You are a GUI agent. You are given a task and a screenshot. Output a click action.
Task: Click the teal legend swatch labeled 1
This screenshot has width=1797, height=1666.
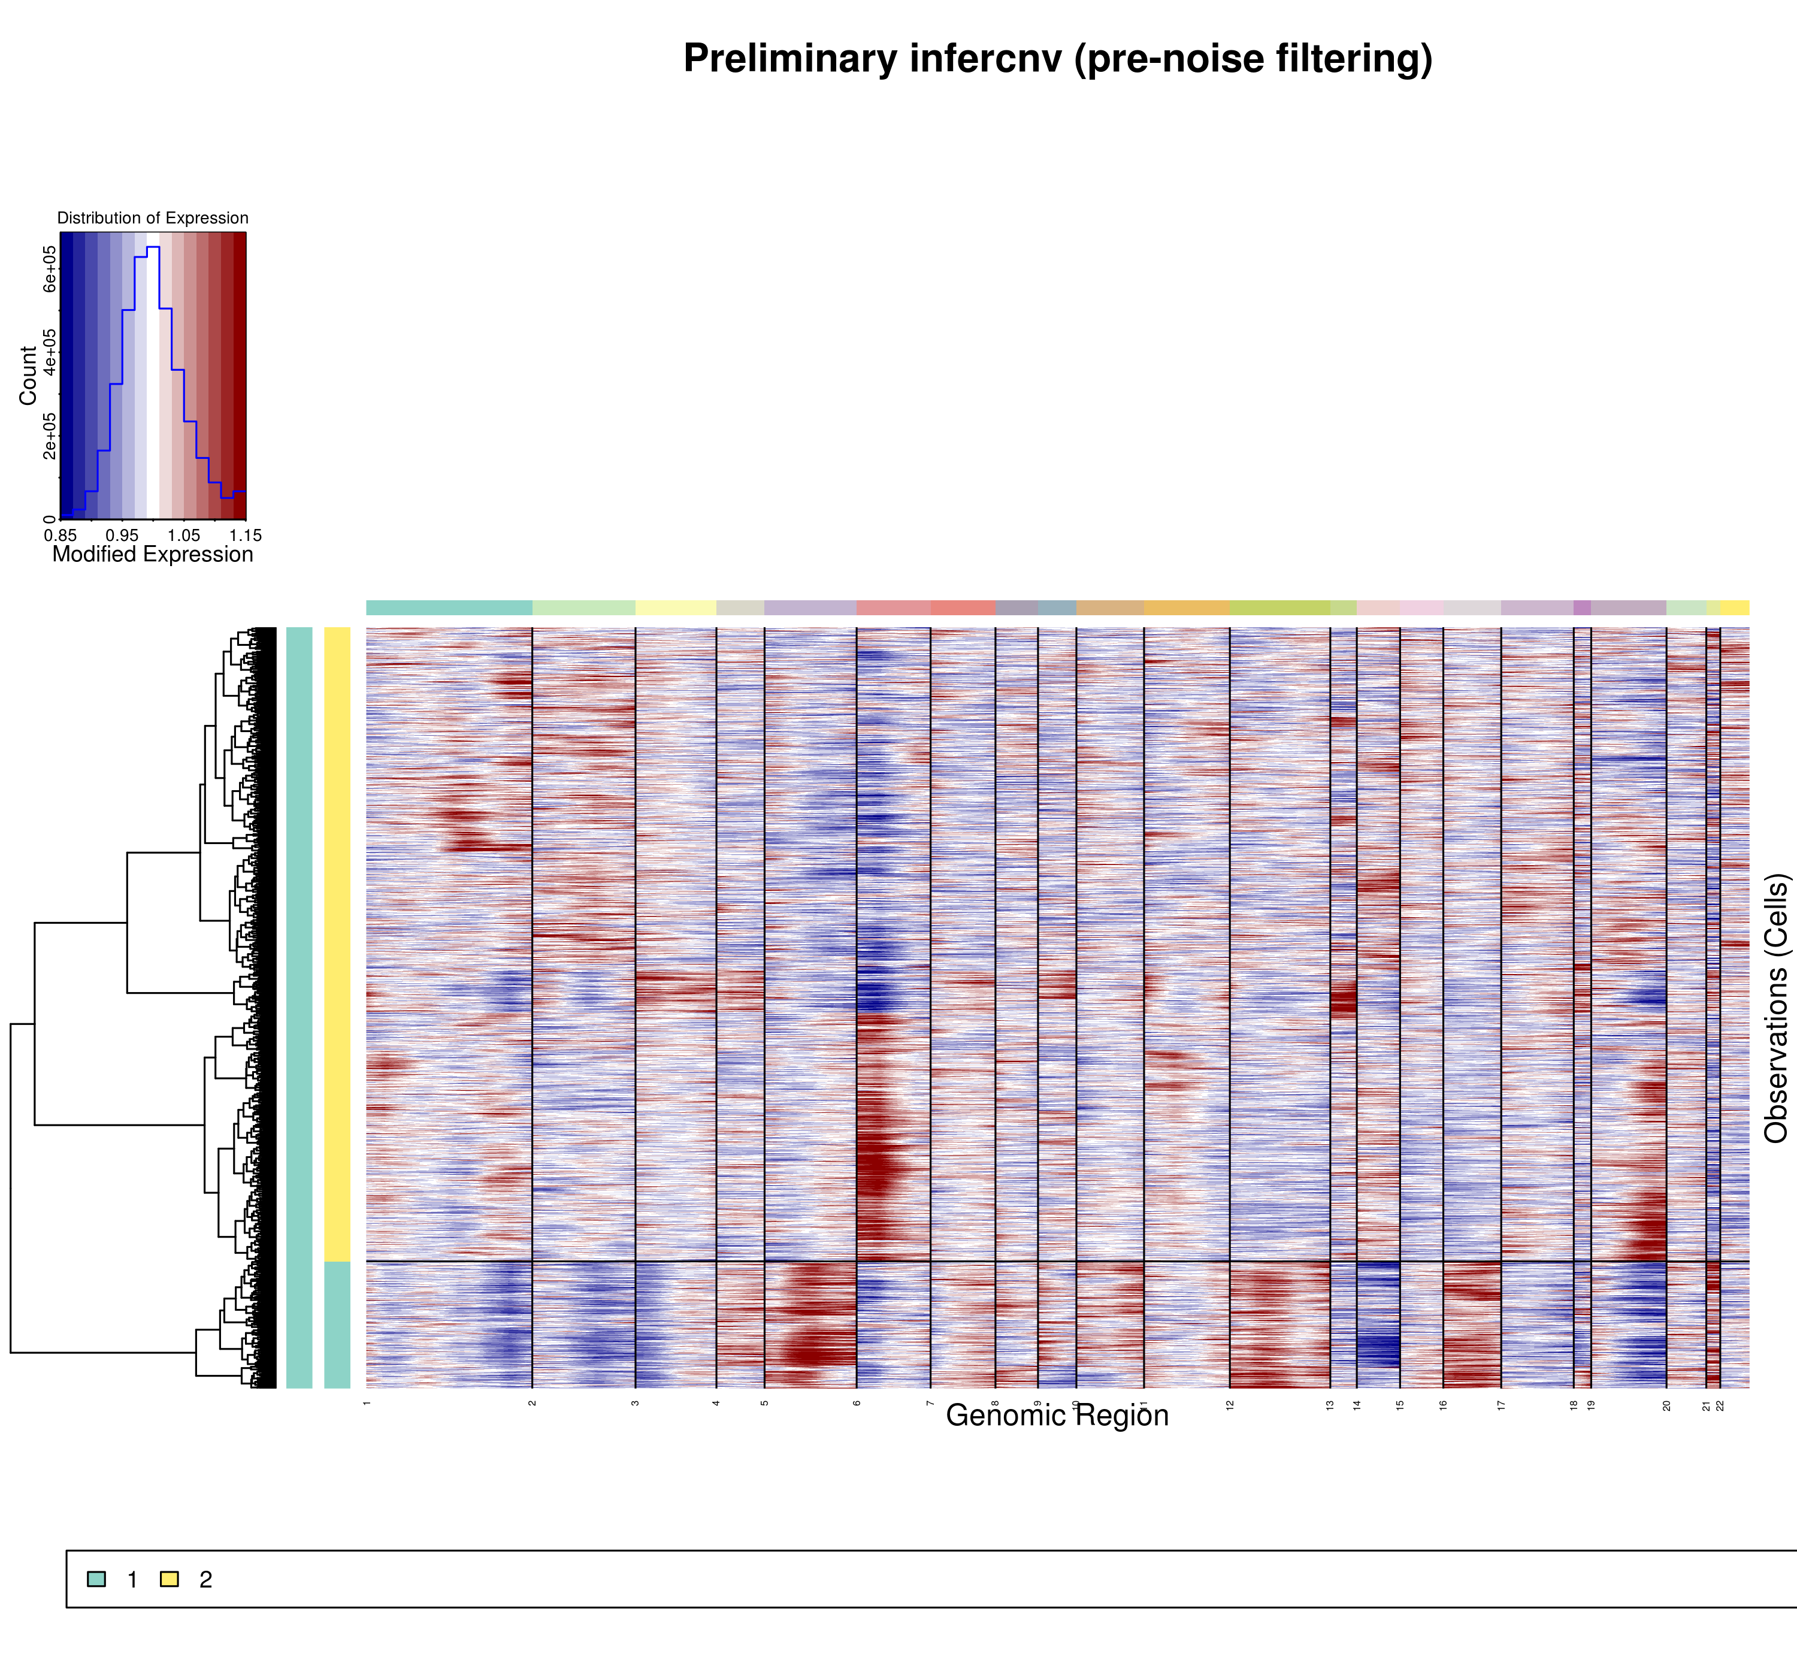click(x=96, y=1579)
